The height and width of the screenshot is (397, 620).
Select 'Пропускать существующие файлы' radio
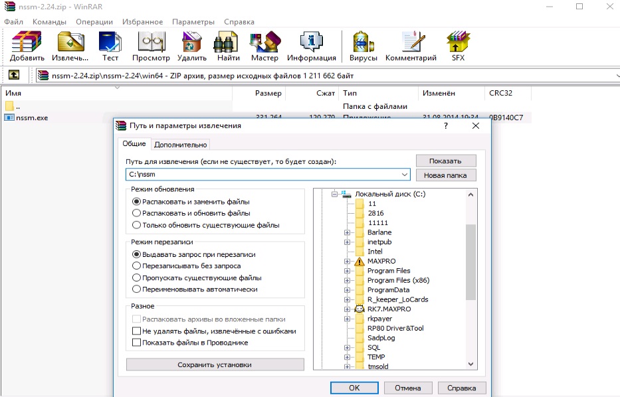136,278
